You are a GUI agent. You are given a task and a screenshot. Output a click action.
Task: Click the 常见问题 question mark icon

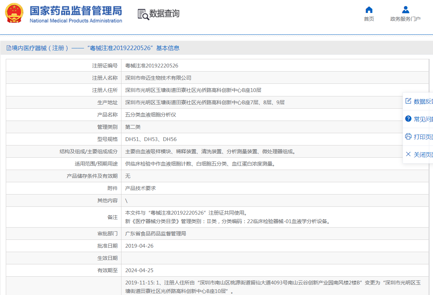408,119
